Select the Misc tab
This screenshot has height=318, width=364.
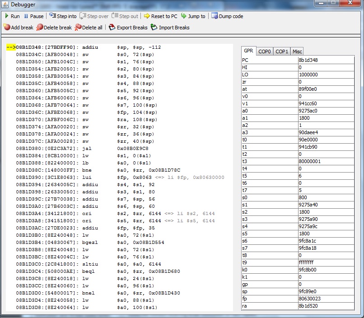(x=297, y=51)
